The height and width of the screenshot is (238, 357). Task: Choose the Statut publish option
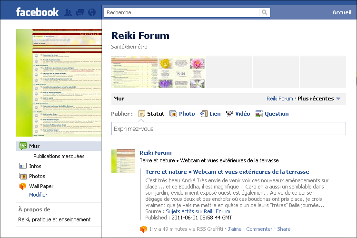click(x=156, y=114)
